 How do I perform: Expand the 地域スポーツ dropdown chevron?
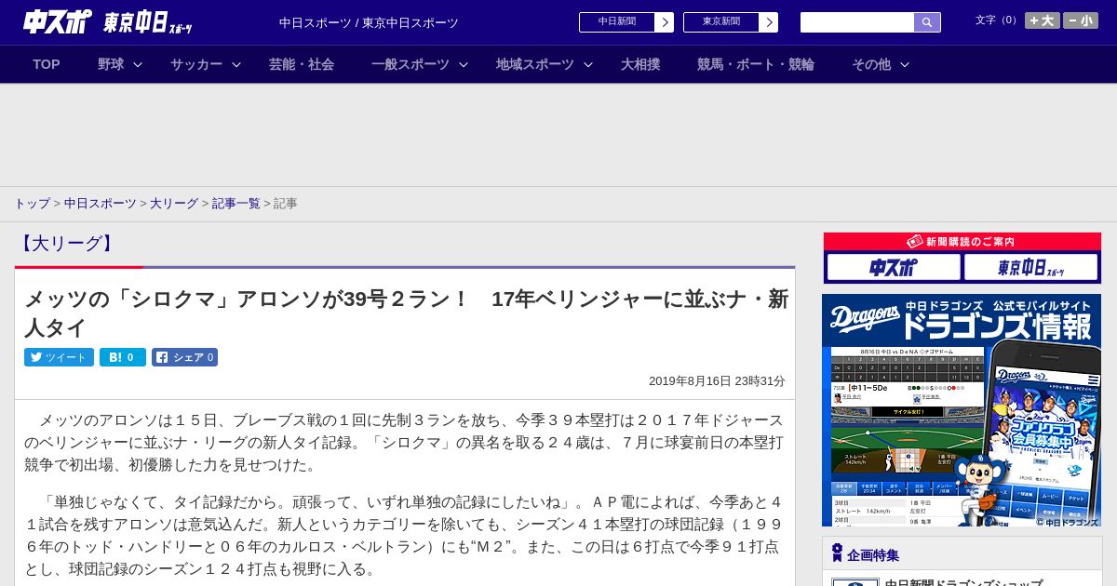588,64
